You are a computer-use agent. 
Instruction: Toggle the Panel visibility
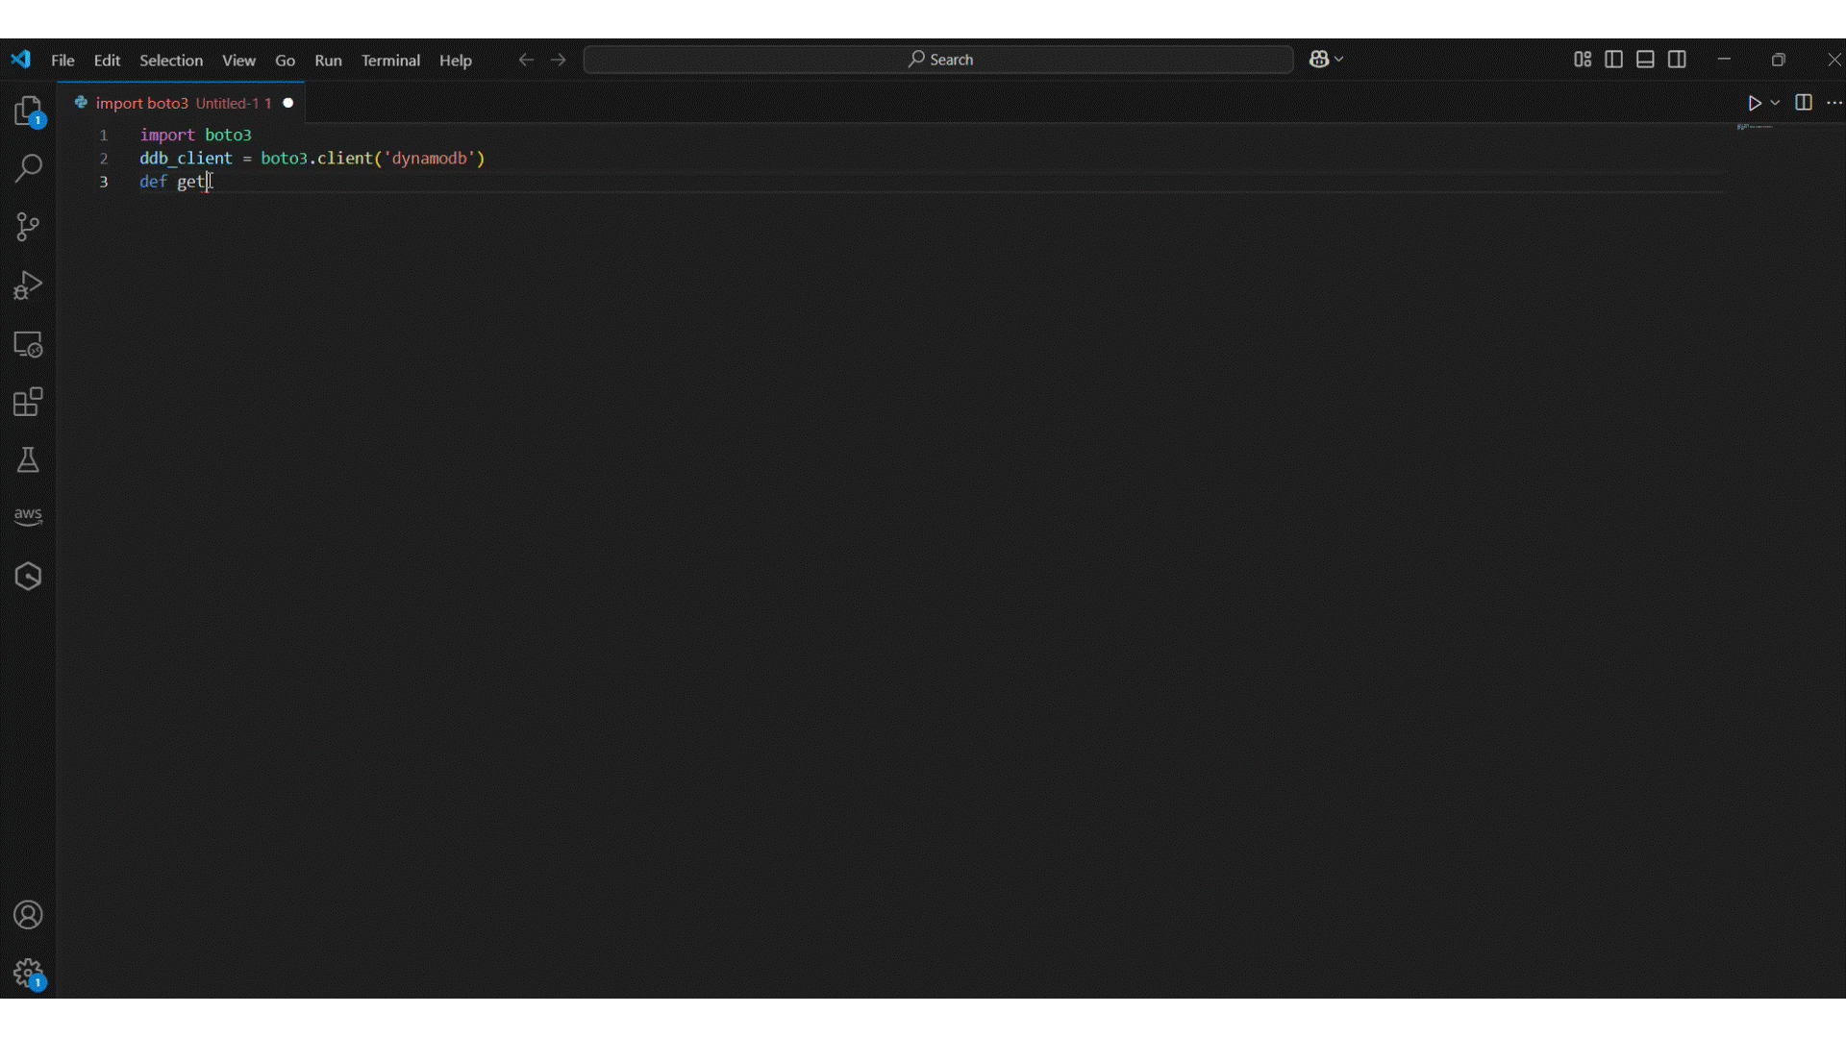(x=1644, y=59)
